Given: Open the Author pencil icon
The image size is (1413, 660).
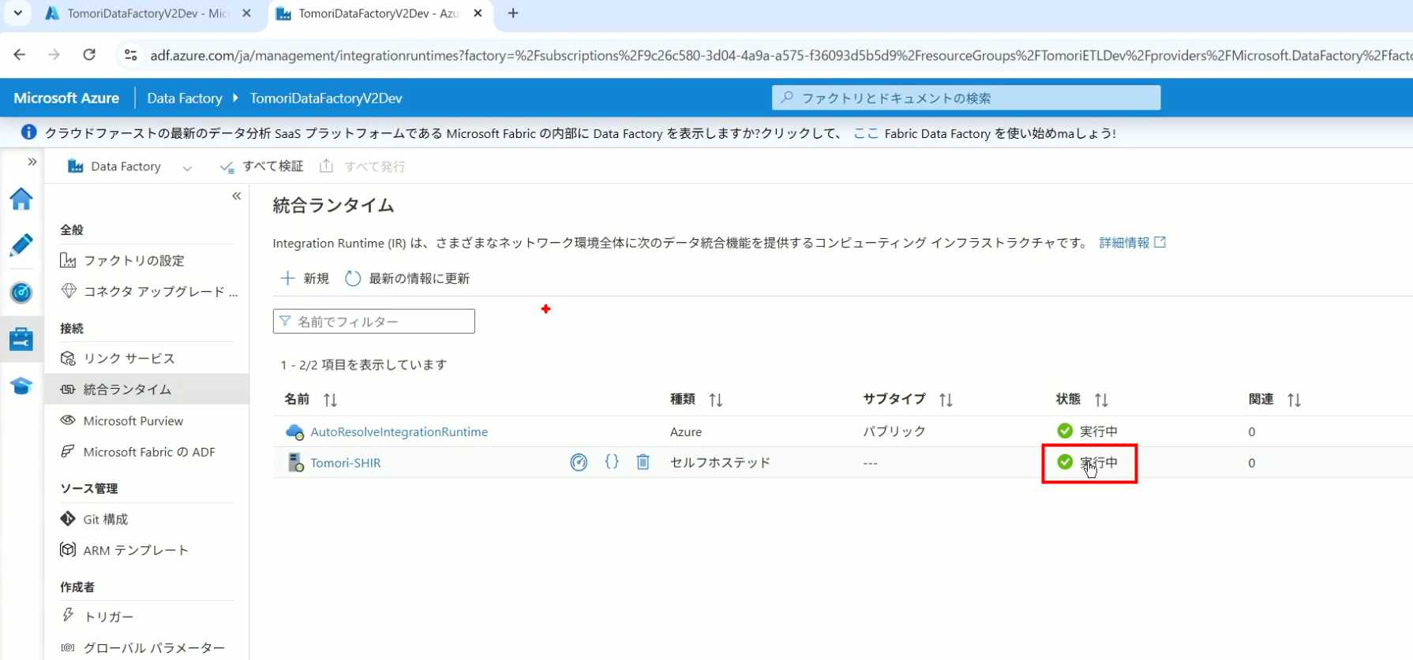Looking at the screenshot, I should (21, 245).
